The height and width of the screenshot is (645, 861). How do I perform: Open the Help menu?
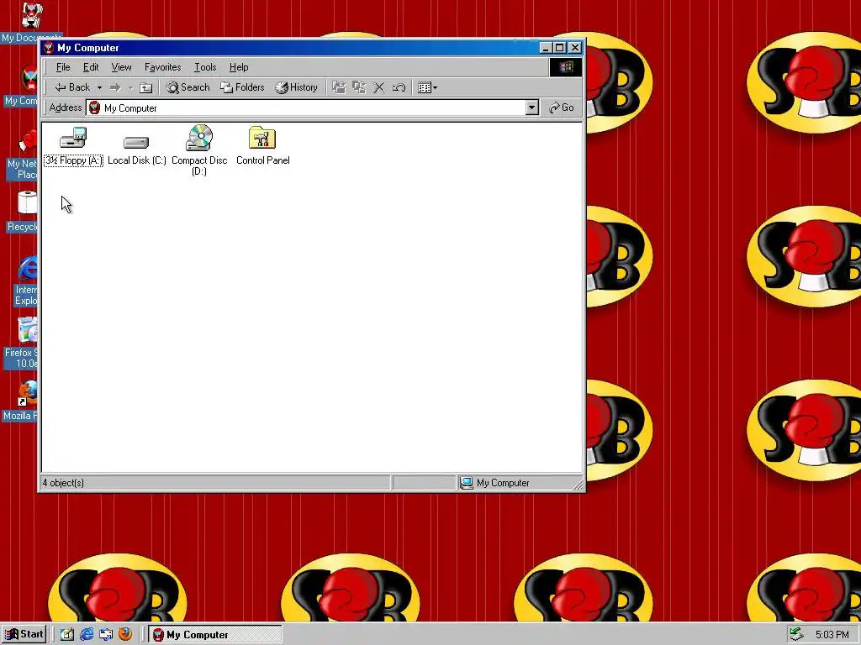239,67
